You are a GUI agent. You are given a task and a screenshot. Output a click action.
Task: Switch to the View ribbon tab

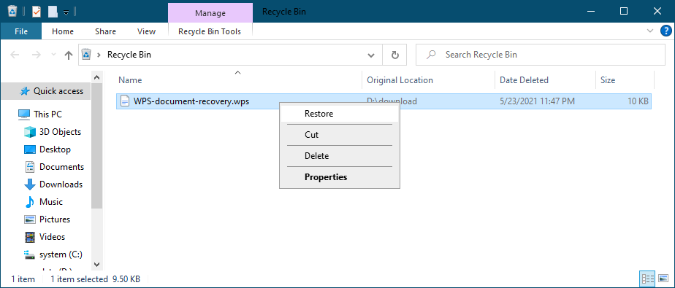pos(146,31)
